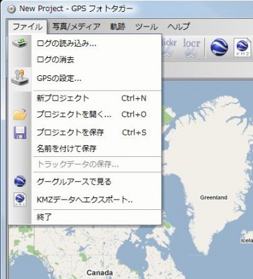The width and height of the screenshot is (253, 279).
Task: Click the drive icon beside ログの読み込み
Action: pos(20,43)
